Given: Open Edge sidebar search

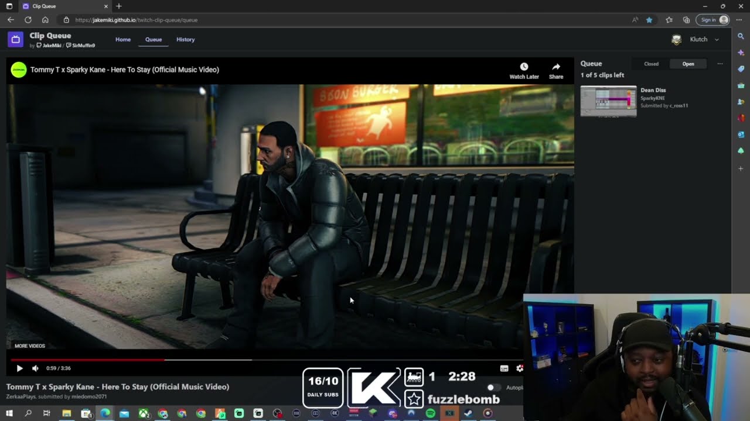Looking at the screenshot, I should (x=741, y=36).
